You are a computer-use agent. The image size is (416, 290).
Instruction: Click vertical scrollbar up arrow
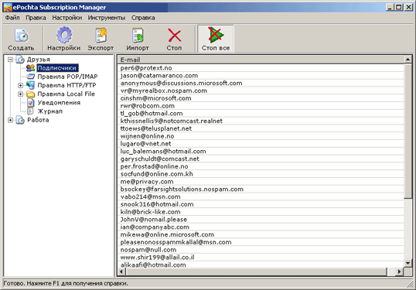[407, 60]
